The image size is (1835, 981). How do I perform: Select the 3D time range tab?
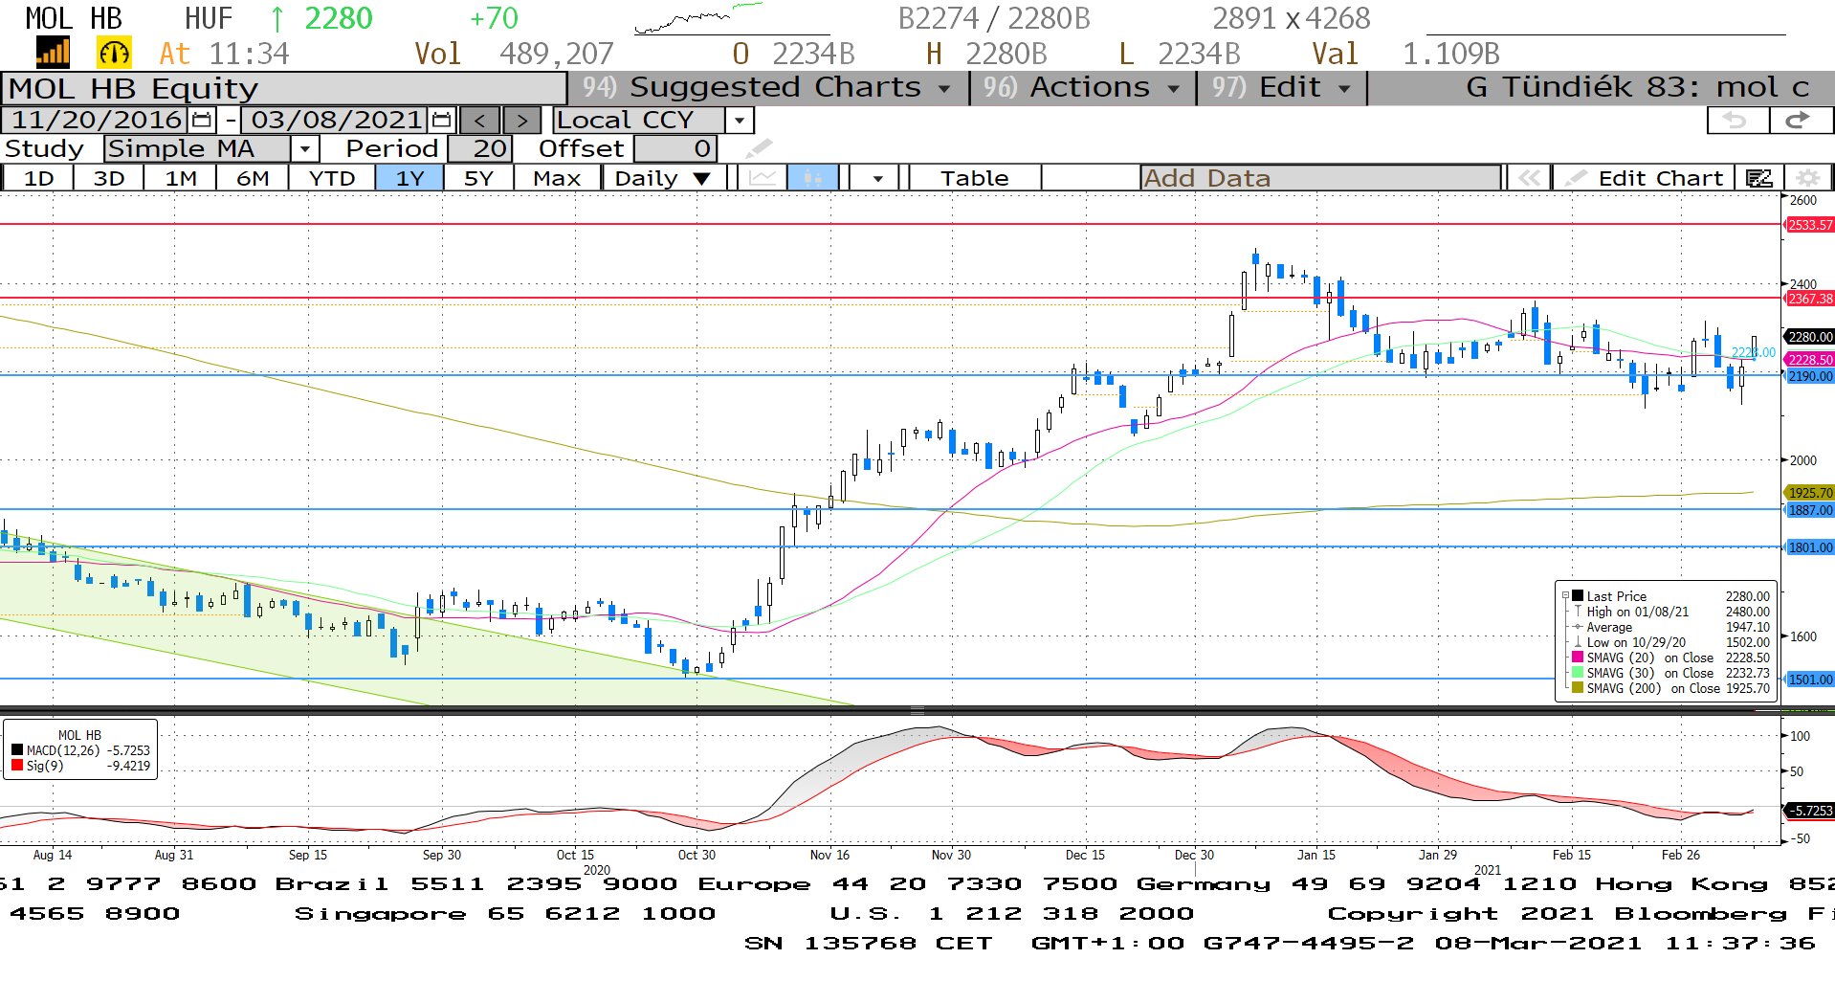(x=109, y=178)
